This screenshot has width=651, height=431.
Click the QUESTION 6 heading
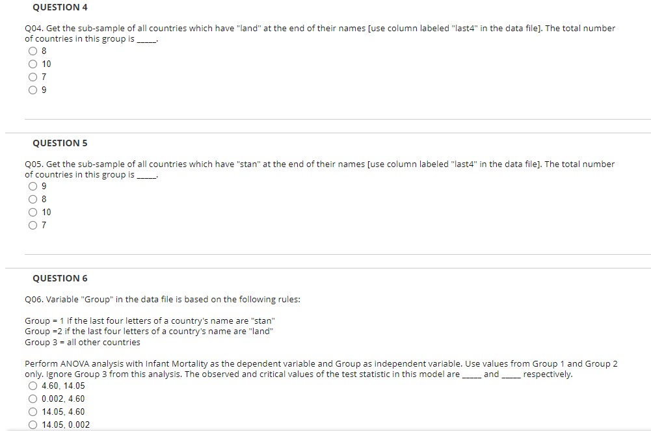[x=60, y=278]
